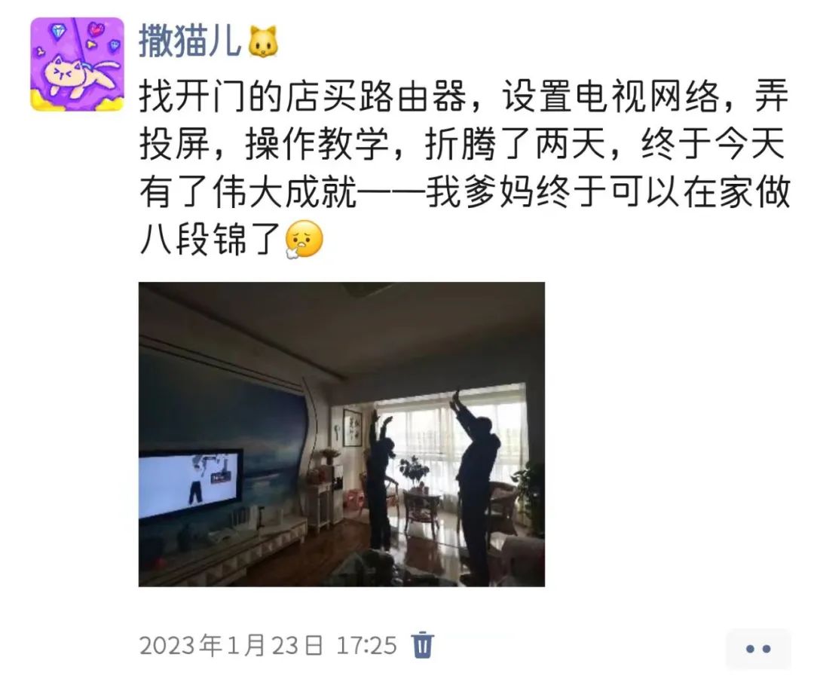Click the text line containing 操作教学

pyautogui.click(x=464, y=144)
